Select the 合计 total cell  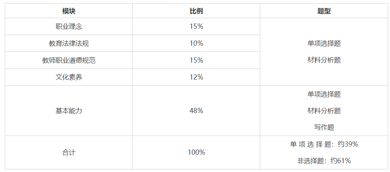[69, 152]
